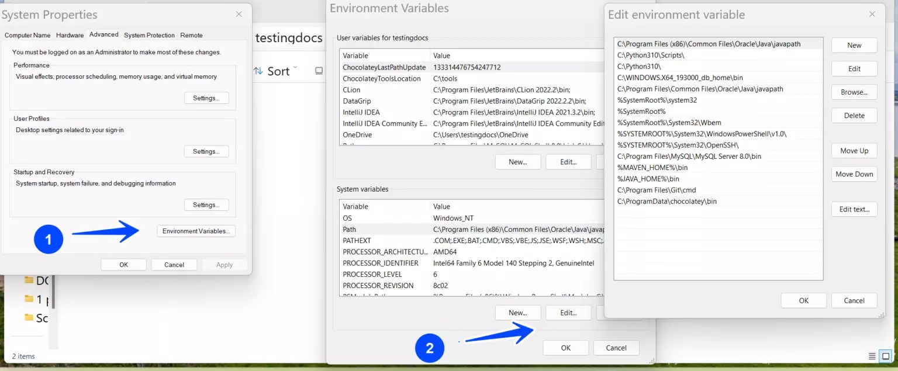Open the yellow folder starting with 'DC'
898x371 pixels.
36,280
